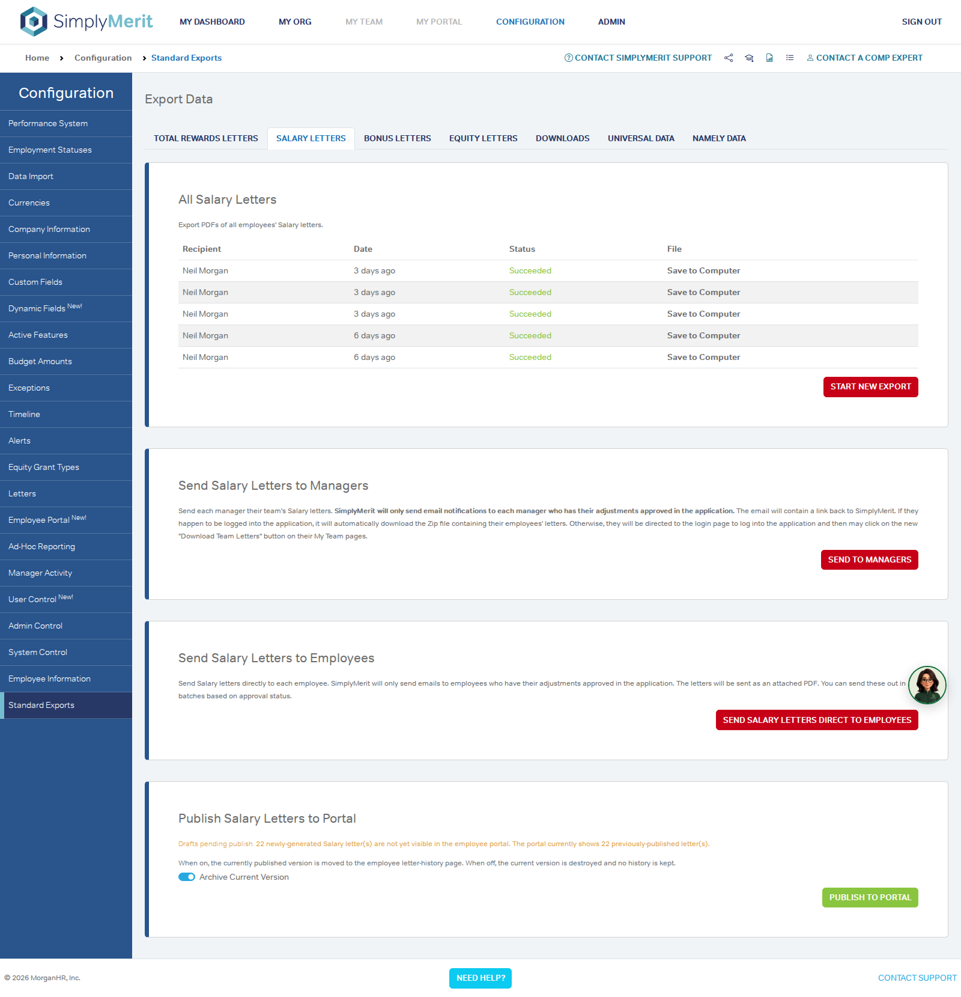Open Equity Grant Types in sidebar

(x=66, y=467)
